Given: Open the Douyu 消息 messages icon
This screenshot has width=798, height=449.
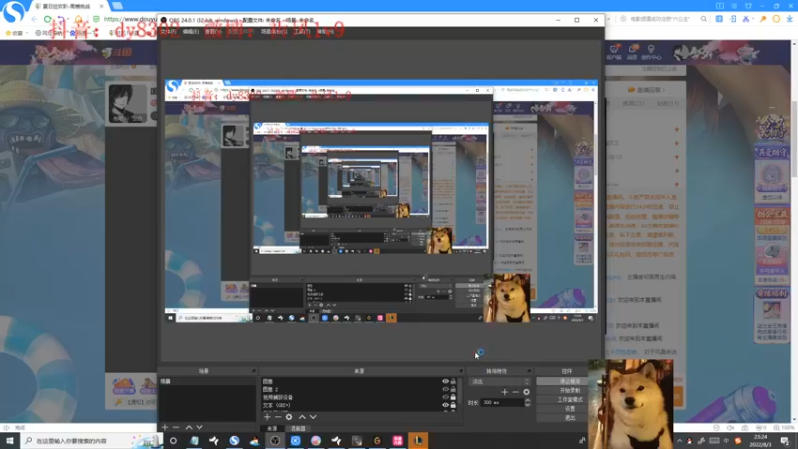Looking at the screenshot, I should click(632, 52).
